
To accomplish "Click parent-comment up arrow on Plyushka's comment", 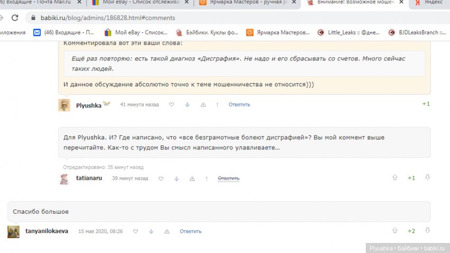I will tap(217, 105).
